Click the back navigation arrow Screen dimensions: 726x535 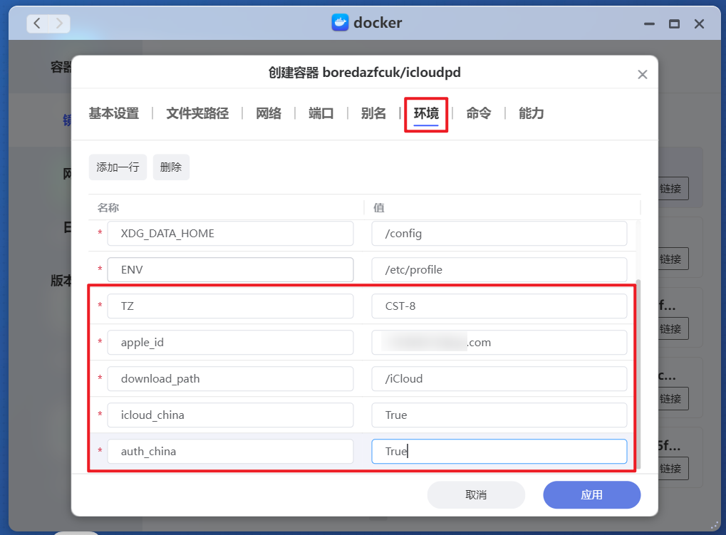[36, 23]
